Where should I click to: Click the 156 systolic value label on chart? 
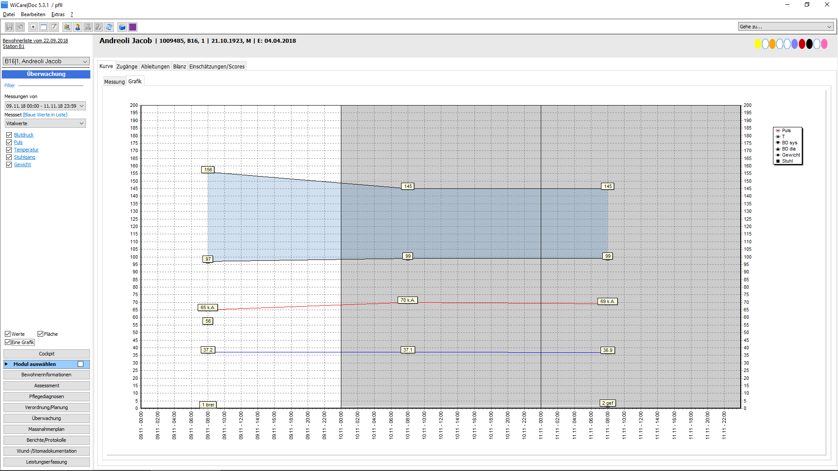pos(208,170)
